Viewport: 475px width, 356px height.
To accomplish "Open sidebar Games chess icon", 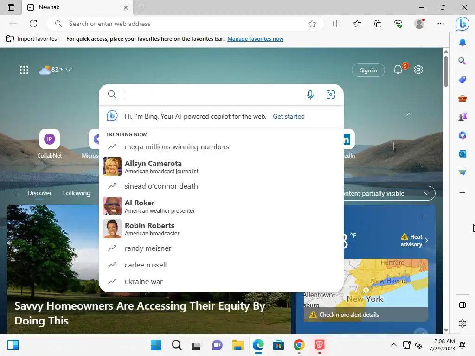I will (462, 116).
